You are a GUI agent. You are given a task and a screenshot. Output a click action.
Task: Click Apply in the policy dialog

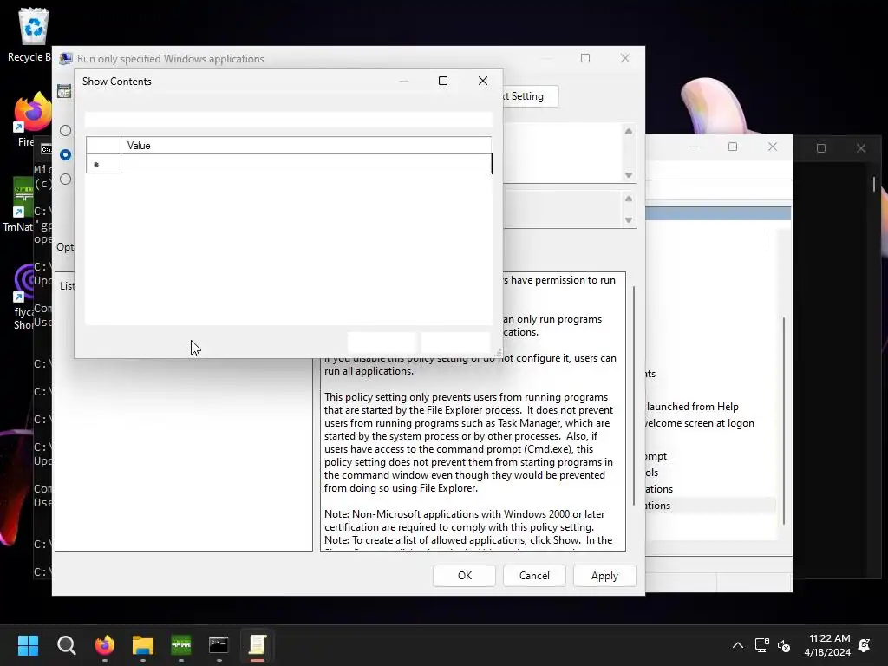click(604, 576)
